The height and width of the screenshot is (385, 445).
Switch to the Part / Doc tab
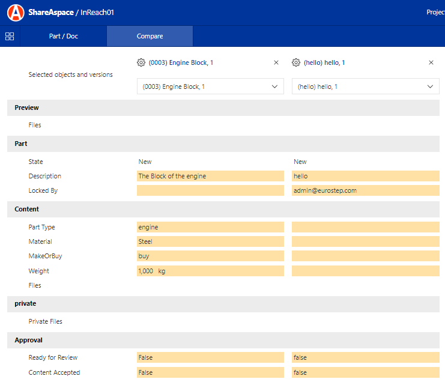64,36
